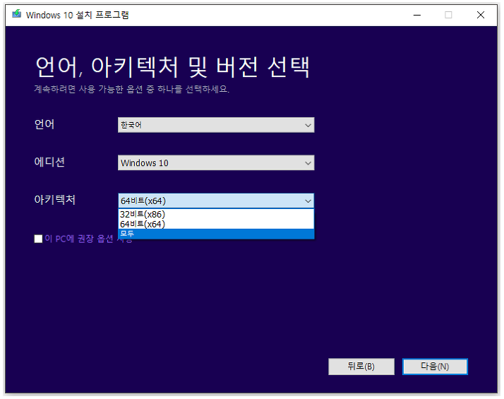Choose 모두 option in architecture list
The height and width of the screenshot is (399, 504).
(216, 234)
